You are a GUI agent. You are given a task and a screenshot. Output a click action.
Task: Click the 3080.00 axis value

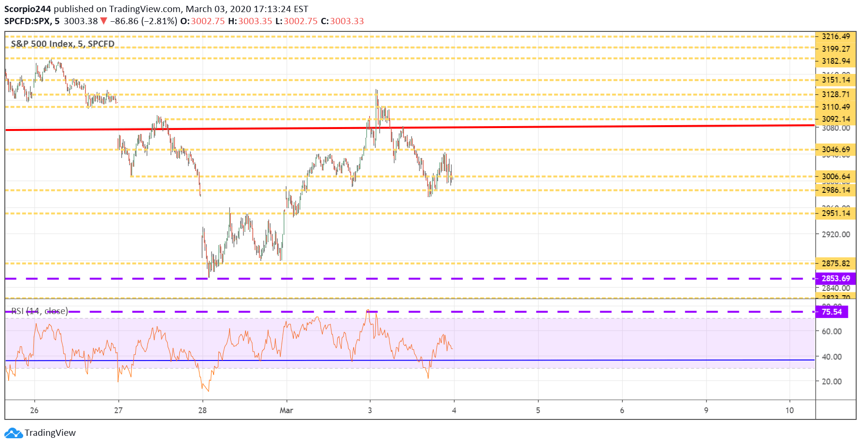[836, 128]
